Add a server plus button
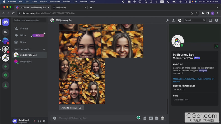 (x=6, y=66)
